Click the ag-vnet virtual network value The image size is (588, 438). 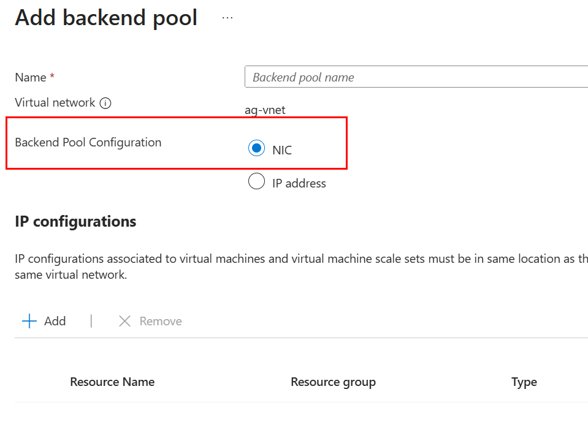click(x=265, y=110)
